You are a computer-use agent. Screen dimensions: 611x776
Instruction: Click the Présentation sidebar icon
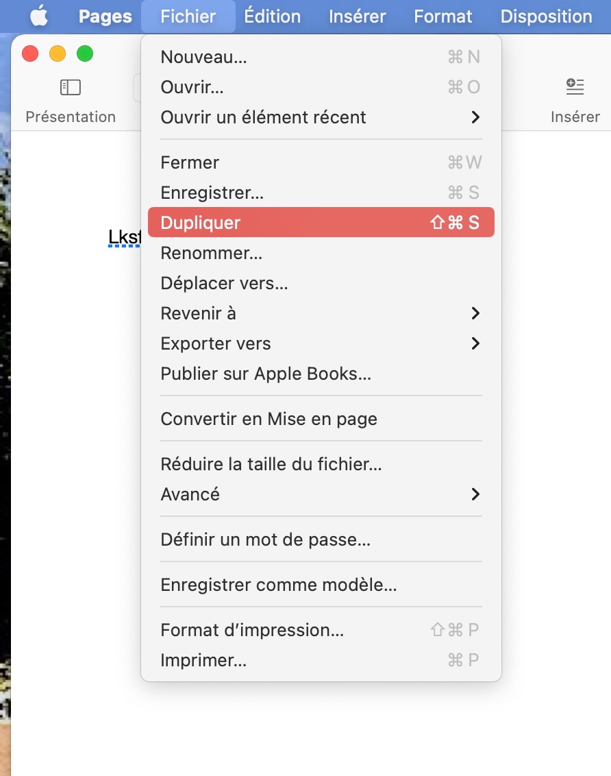(71, 87)
